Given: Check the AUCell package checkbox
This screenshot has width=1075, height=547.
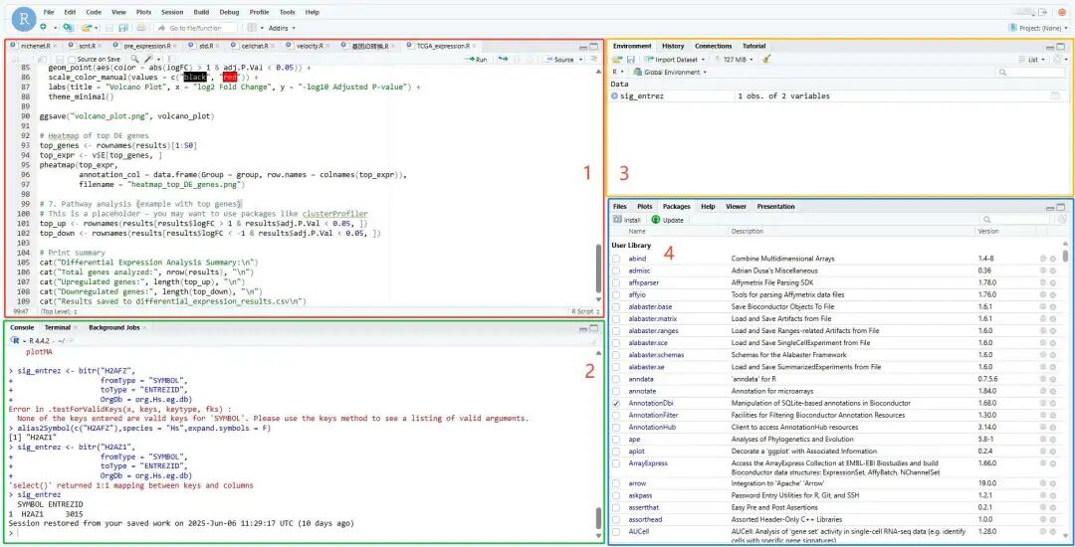Looking at the screenshot, I should [616, 531].
